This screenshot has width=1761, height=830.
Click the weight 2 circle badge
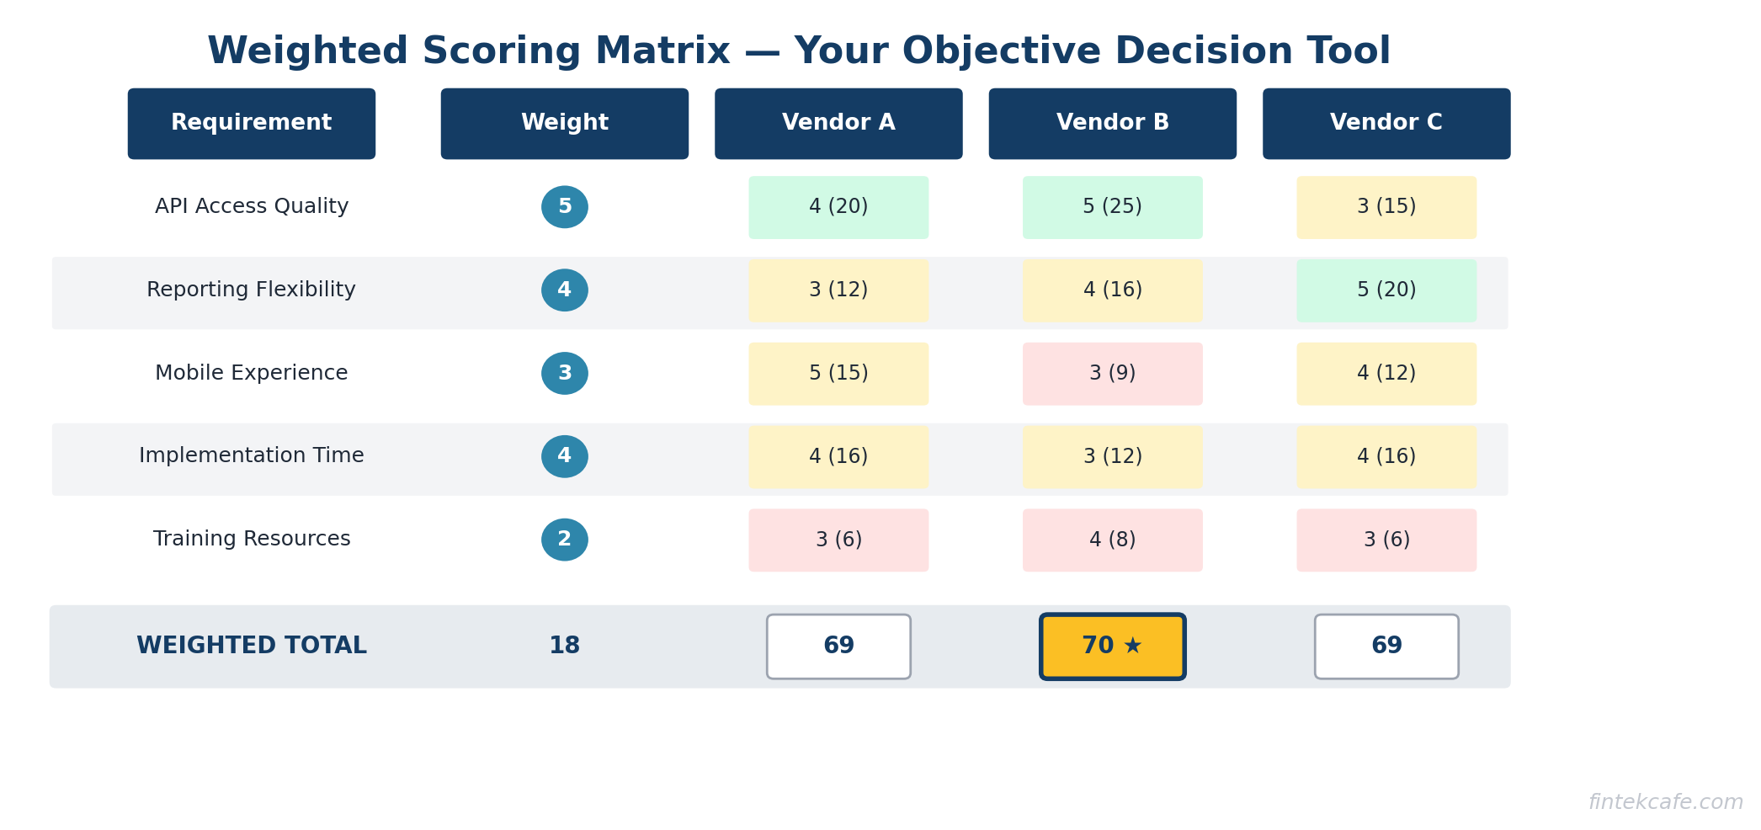coord(565,540)
